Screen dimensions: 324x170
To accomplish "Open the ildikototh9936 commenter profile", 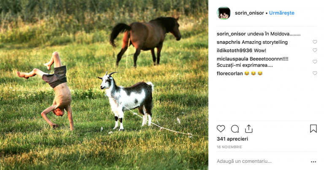I will pos(235,50).
